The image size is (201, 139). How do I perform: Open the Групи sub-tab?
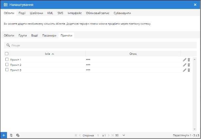tap(23, 36)
